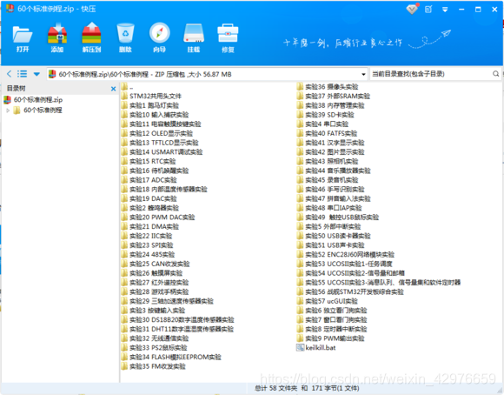Click the 解压到 (Extract to) toolbar icon
Image resolution: width=504 pixels, height=395 pixels.
pyautogui.click(x=91, y=38)
